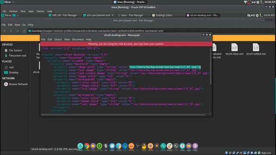Image resolution: width=276 pixels, height=155 pixels.
Task: Open file manager Go menu
Action: (x=24, y=25)
